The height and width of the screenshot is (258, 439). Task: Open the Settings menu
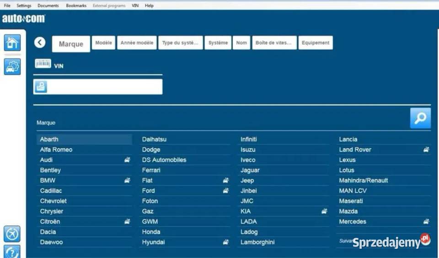pos(24,5)
